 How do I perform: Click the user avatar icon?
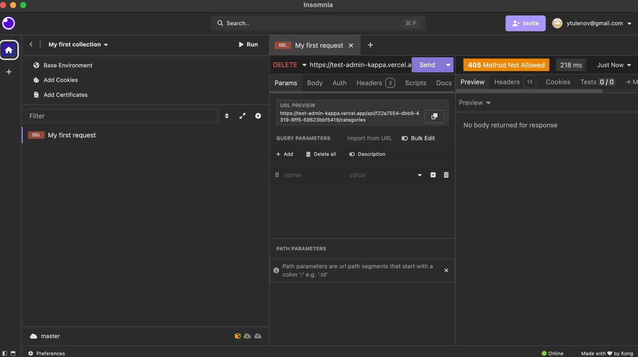pyautogui.click(x=557, y=23)
